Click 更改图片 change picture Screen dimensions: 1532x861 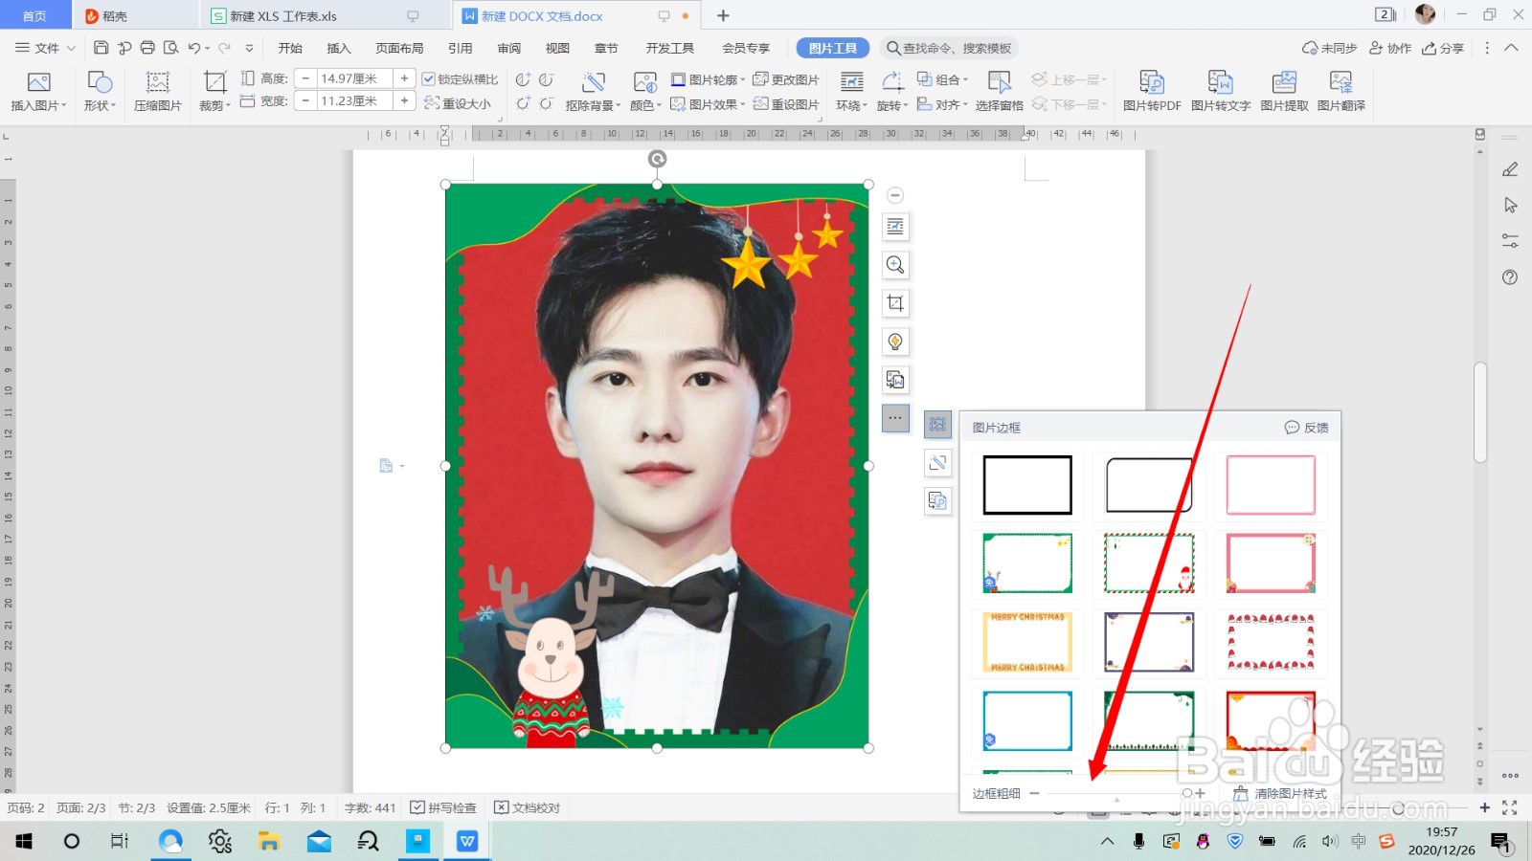click(786, 79)
